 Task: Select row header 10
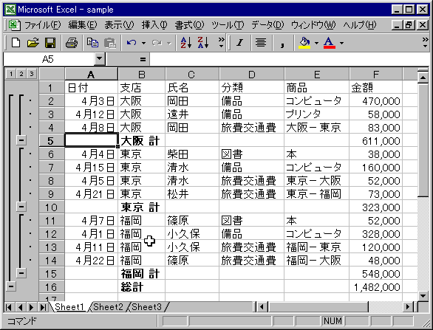pyautogui.click(x=52, y=207)
